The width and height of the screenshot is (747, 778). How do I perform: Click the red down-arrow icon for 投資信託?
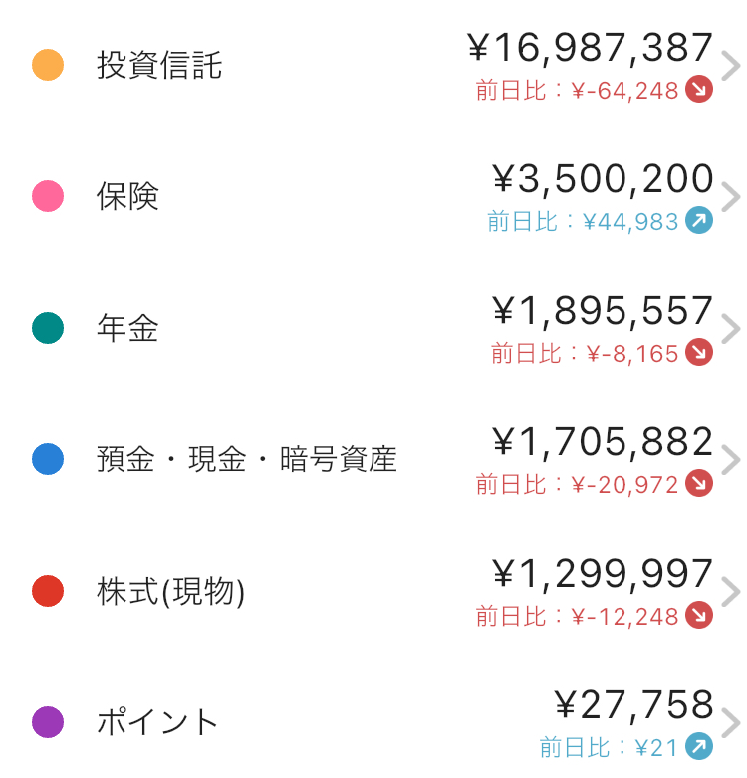tap(699, 90)
